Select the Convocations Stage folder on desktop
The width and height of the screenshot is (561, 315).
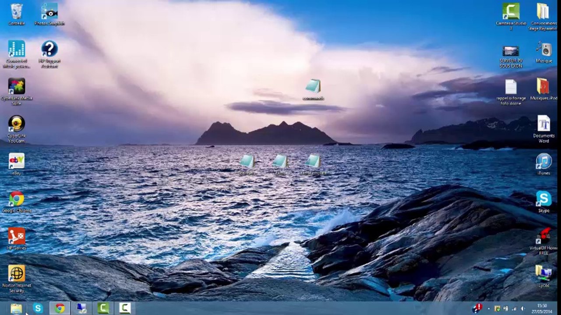pos(543,17)
